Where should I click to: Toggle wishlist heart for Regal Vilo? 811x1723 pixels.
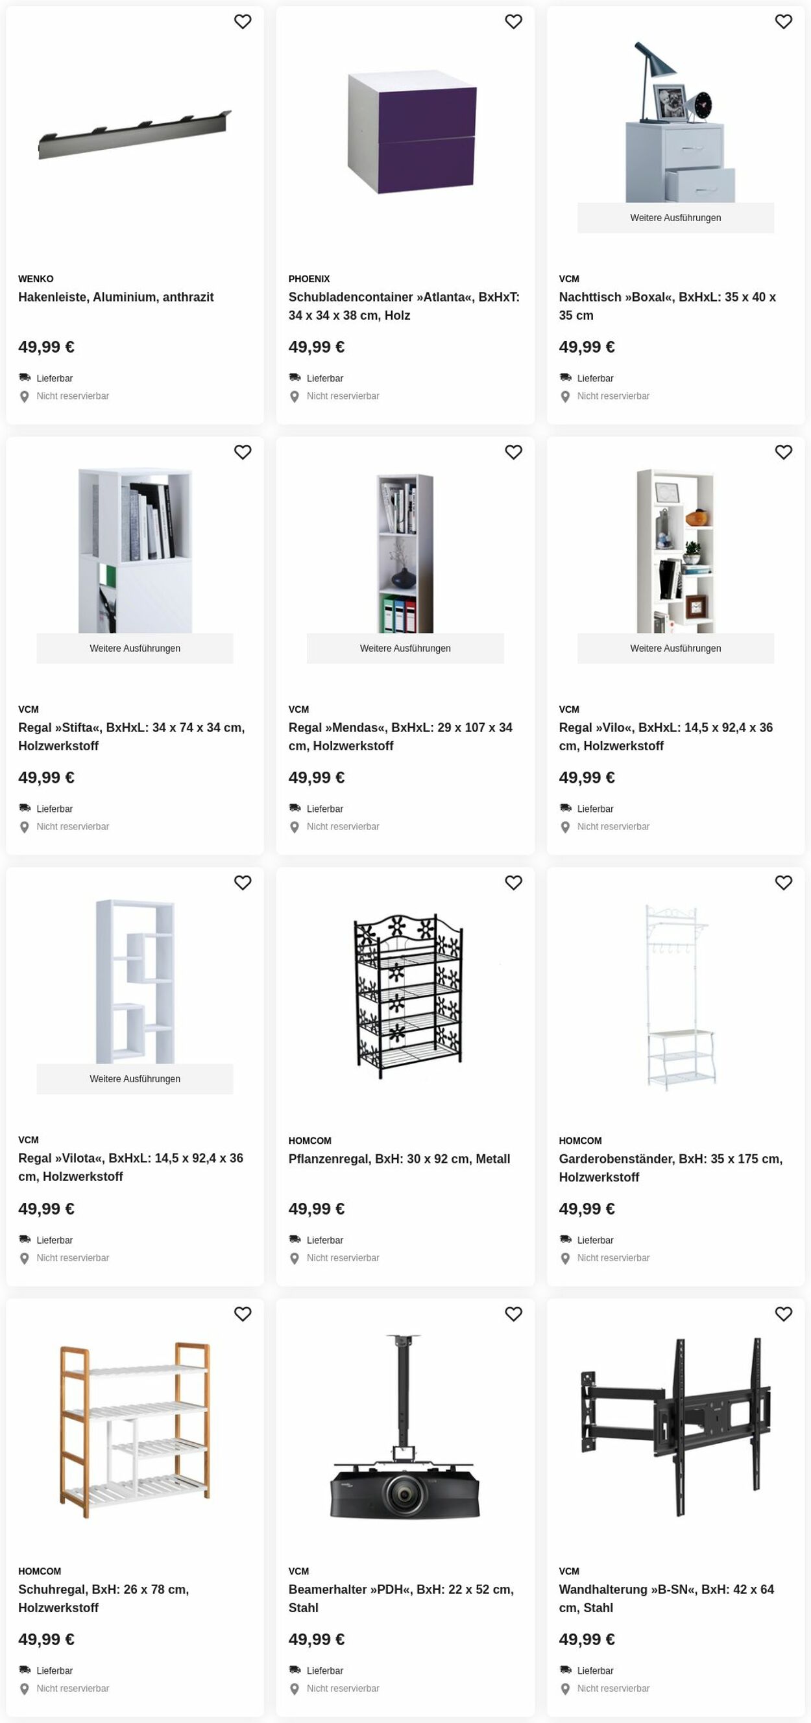coord(784,452)
